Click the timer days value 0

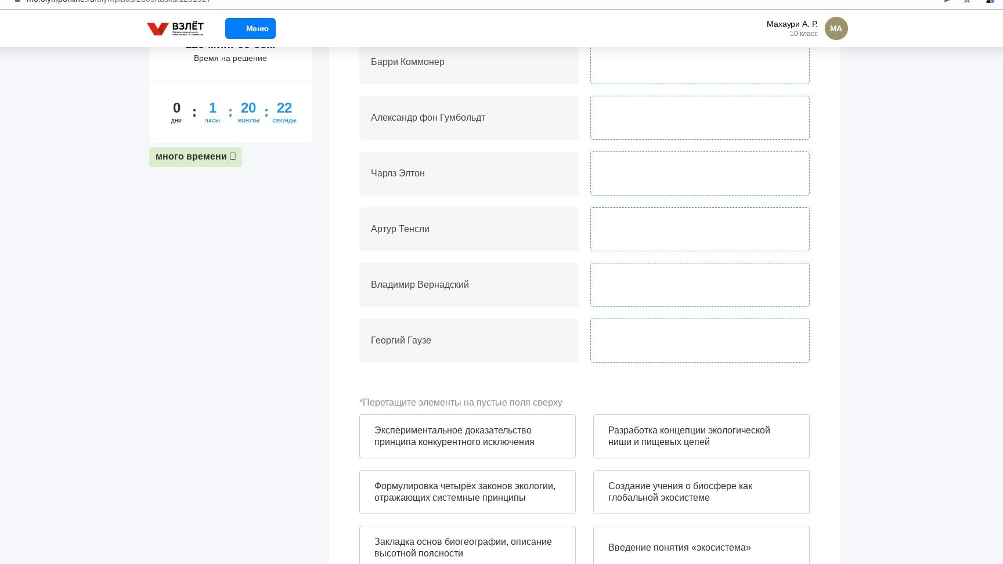(176, 108)
